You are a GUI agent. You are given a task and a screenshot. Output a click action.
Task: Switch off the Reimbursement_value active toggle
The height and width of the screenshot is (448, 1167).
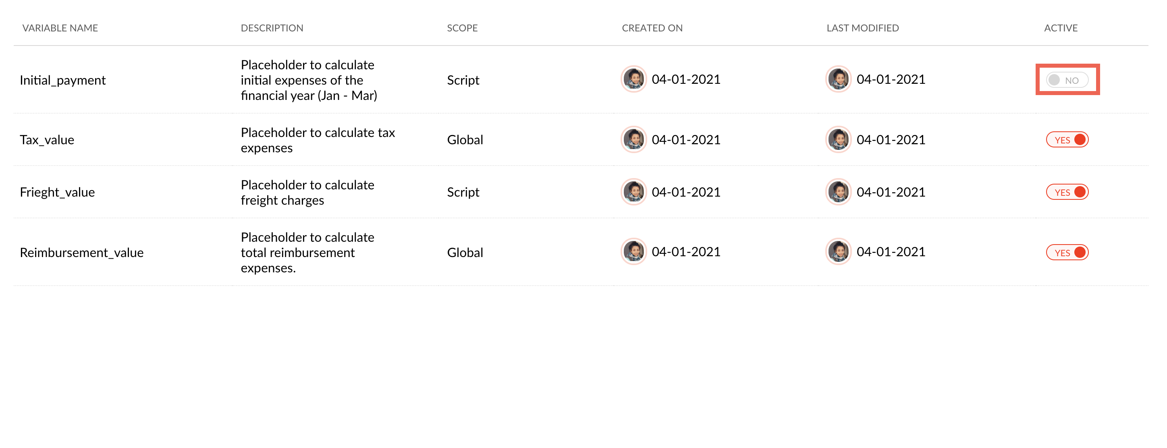[x=1067, y=252]
